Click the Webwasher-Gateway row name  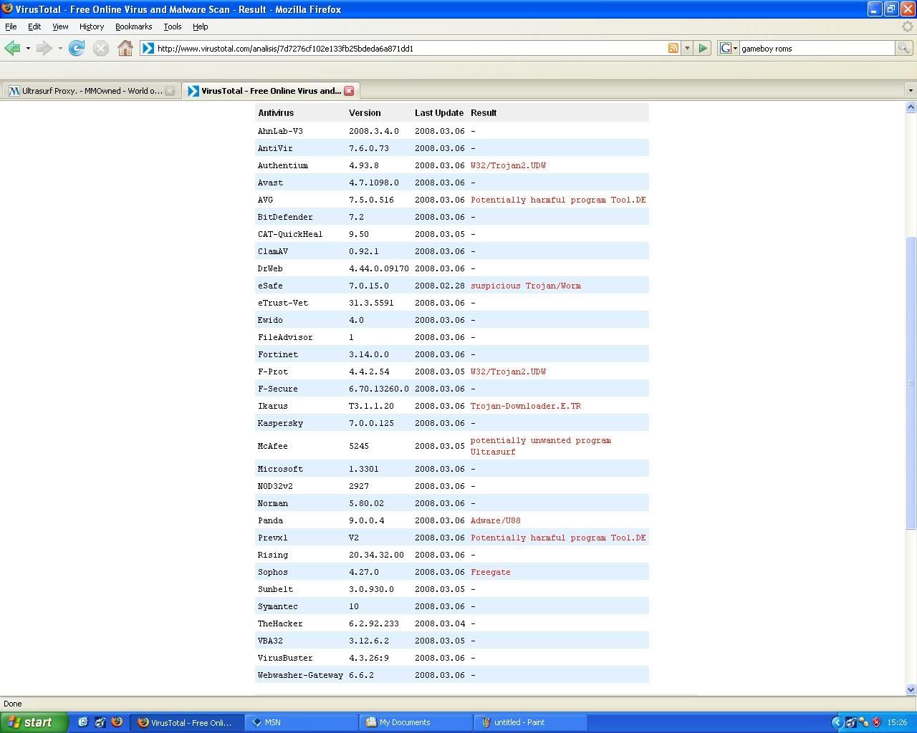click(x=300, y=675)
